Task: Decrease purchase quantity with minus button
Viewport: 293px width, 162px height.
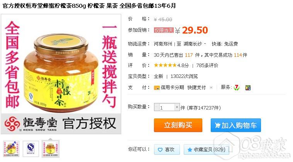Action: click(x=157, y=107)
